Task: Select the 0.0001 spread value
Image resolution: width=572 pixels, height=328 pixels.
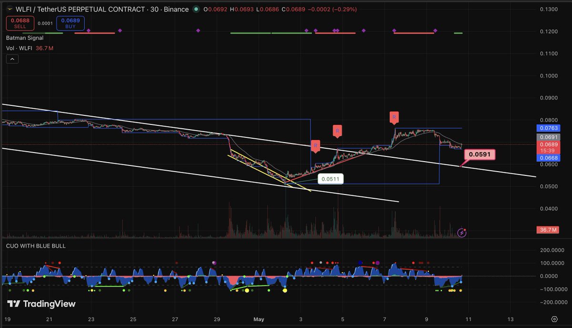Action: coord(45,23)
